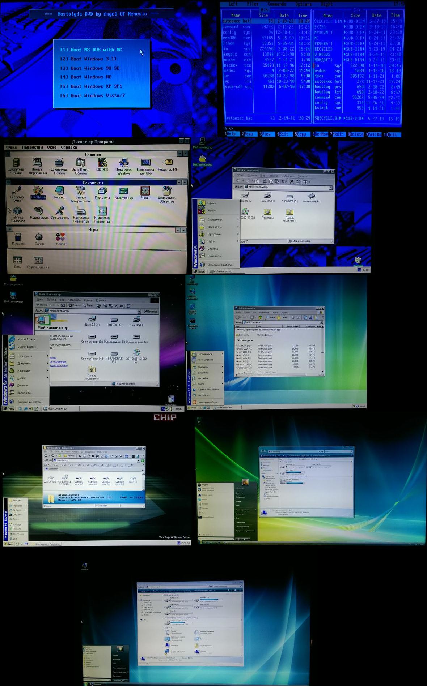
Task: Open the Ms-ramdrive (R:) drive in Windows 98
Action: (x=312, y=198)
